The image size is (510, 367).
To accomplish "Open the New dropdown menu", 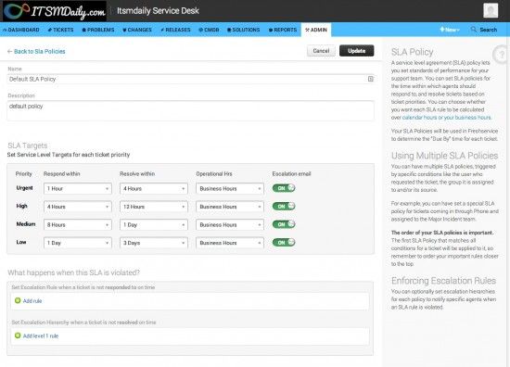I will coord(450,30).
